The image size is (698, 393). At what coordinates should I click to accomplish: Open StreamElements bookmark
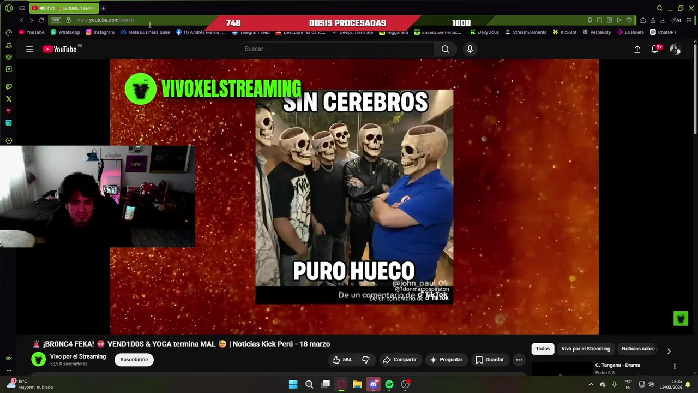coord(525,32)
